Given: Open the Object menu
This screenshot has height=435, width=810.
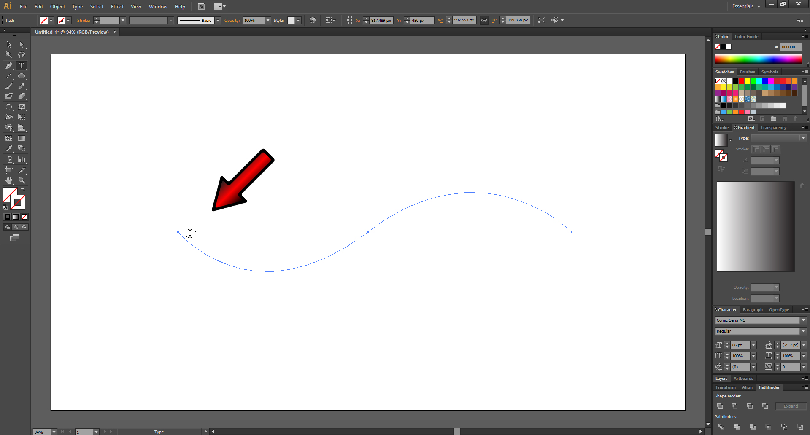Looking at the screenshot, I should 57,7.
